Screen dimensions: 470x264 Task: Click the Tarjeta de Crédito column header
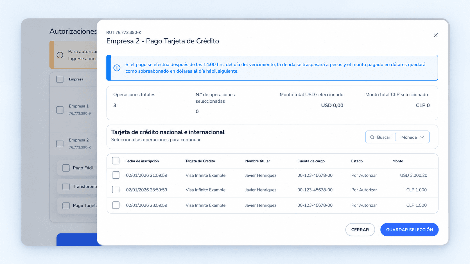tap(200, 161)
